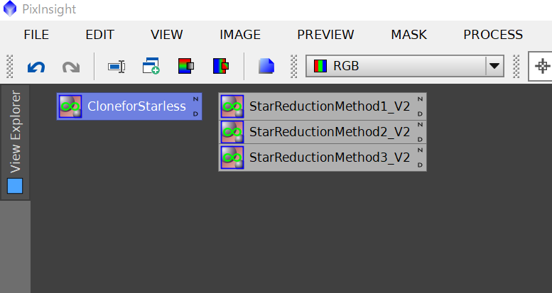Open the MASK menu
Image resolution: width=552 pixels, height=293 pixels.
409,35
